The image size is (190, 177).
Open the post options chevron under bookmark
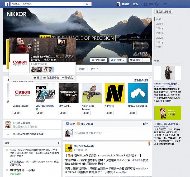[x=149, y=146]
